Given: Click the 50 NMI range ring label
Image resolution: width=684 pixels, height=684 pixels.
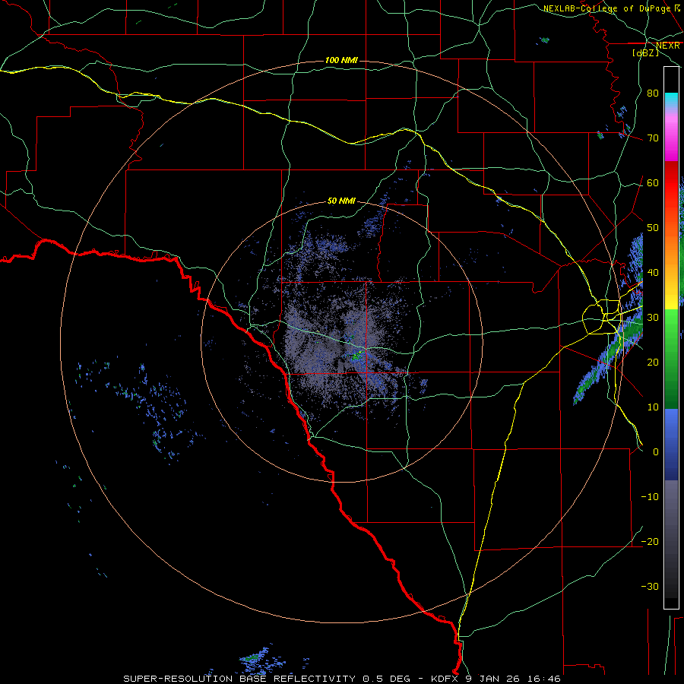Looking at the screenshot, I should point(341,201).
